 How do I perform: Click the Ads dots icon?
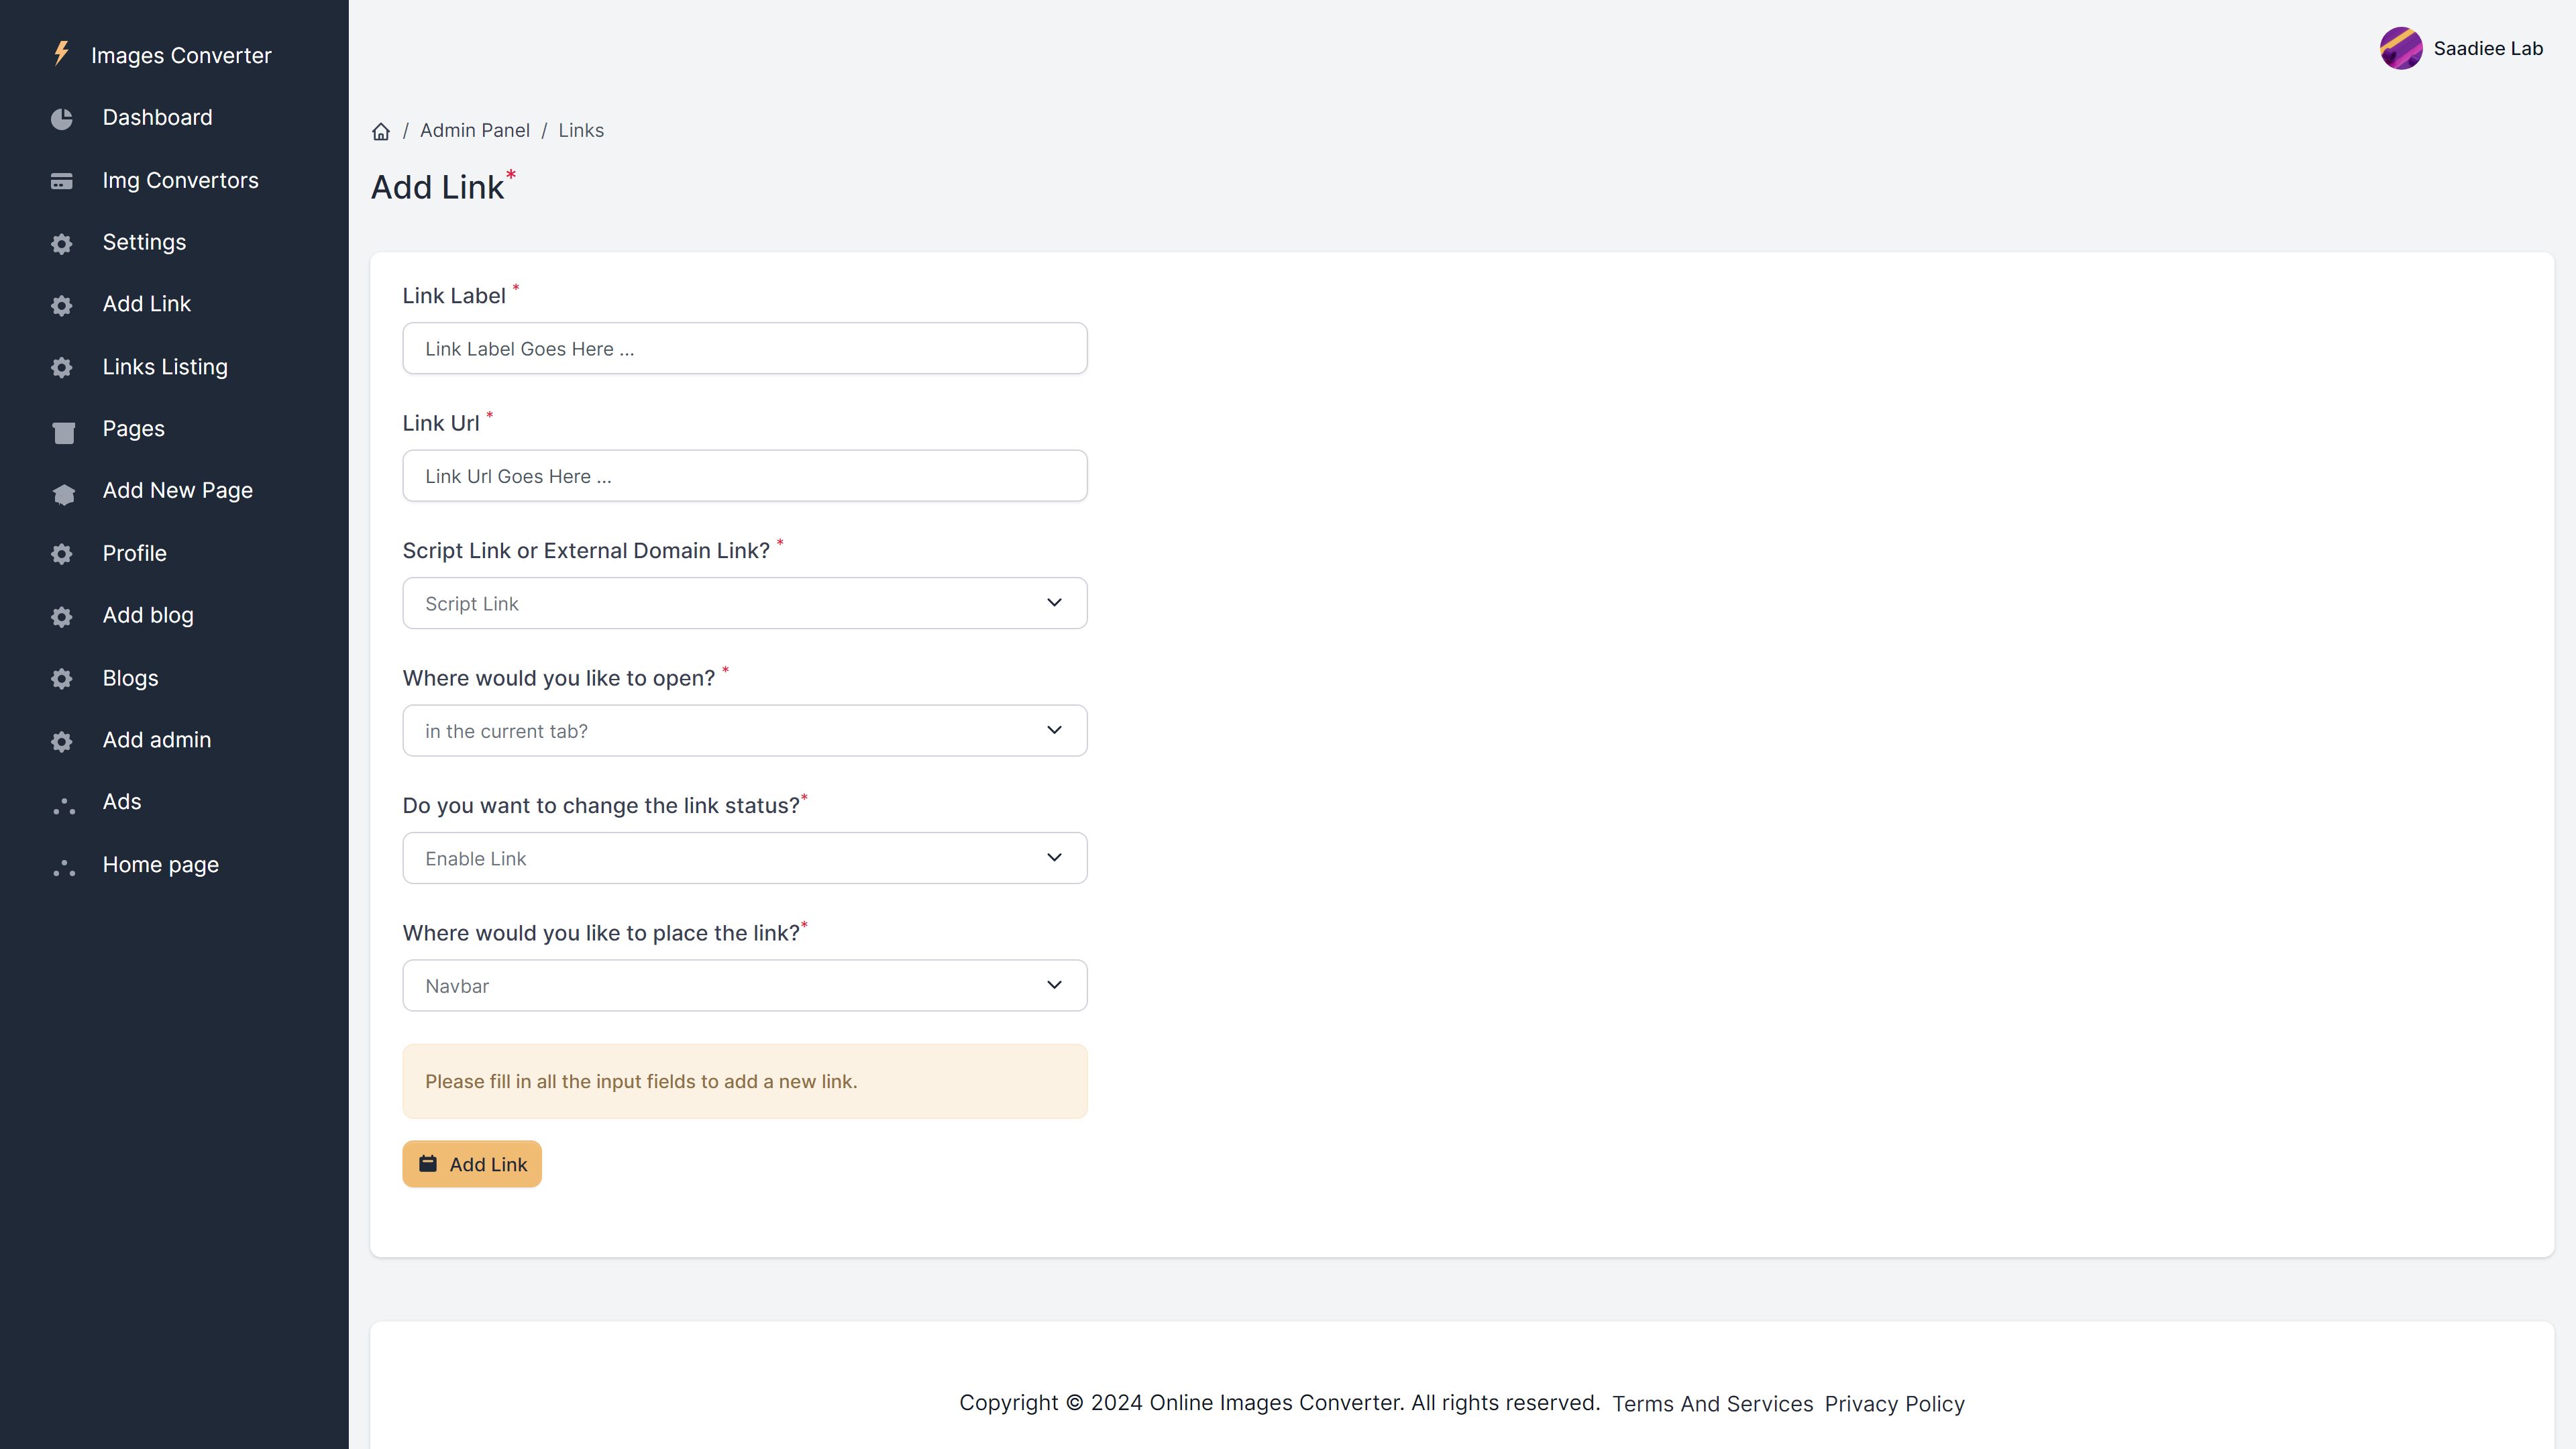click(x=63, y=806)
